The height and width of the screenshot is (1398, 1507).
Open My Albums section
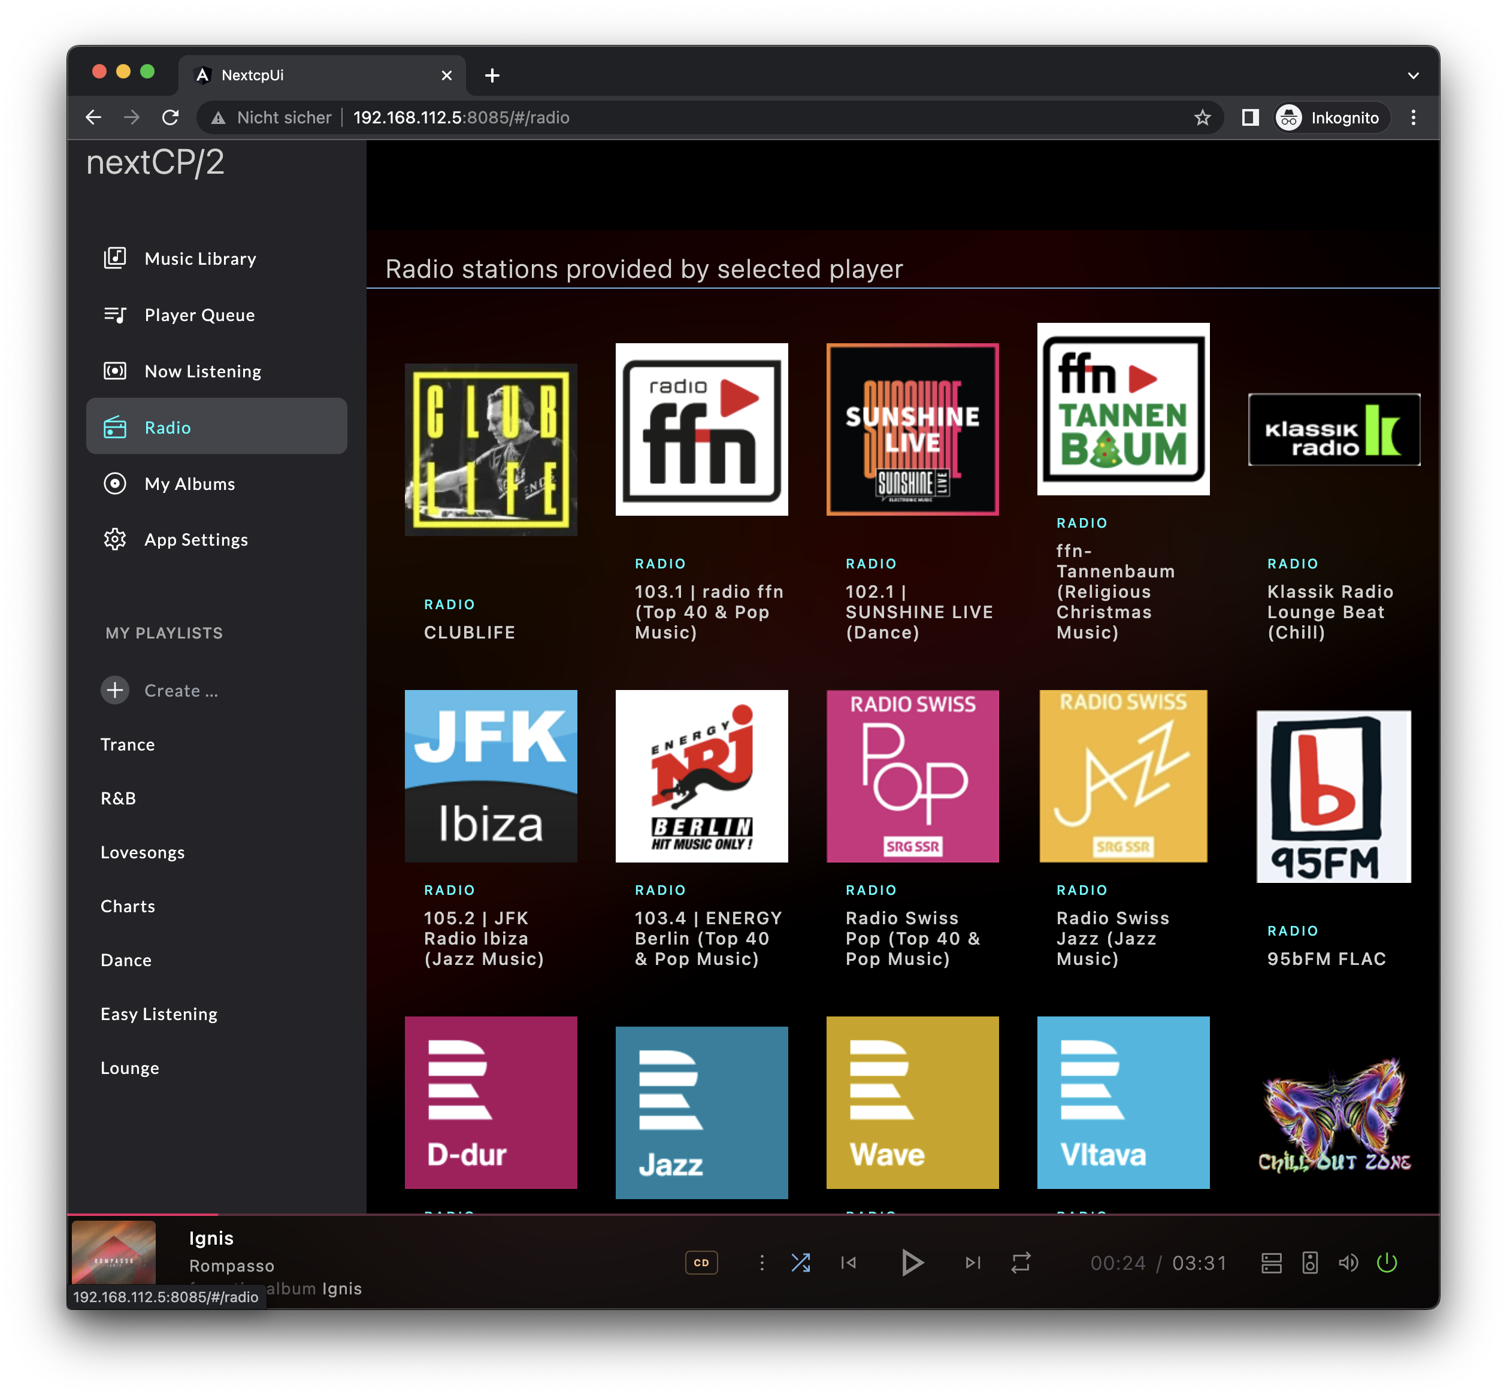click(x=216, y=483)
